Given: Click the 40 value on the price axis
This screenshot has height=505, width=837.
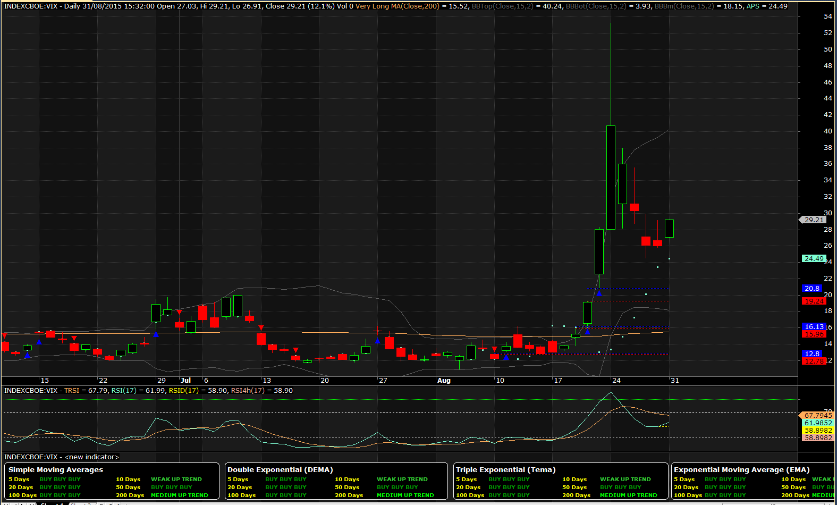Looking at the screenshot, I should [x=828, y=131].
